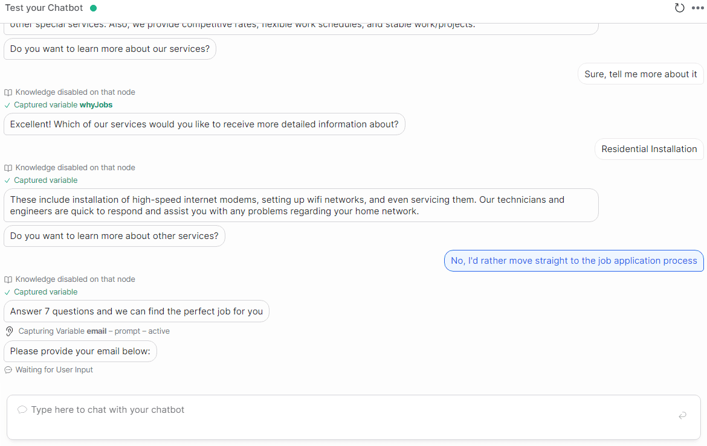Open the three-dot more options menu
Image resolution: width=707 pixels, height=446 pixels.
pyautogui.click(x=697, y=8)
